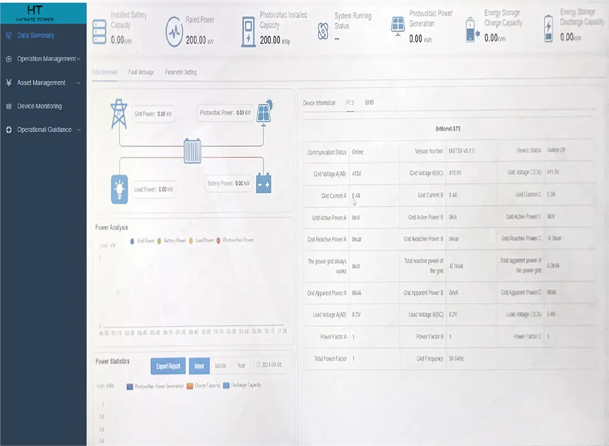609x446 pixels.
Task: Click the Export Report button
Action: click(168, 366)
